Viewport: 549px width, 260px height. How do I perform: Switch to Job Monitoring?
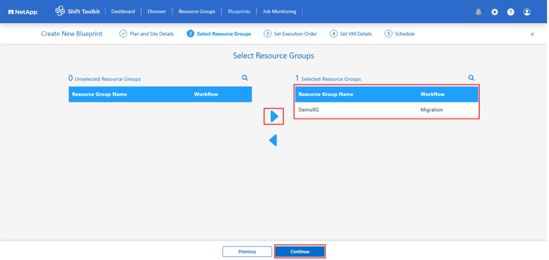click(x=279, y=11)
